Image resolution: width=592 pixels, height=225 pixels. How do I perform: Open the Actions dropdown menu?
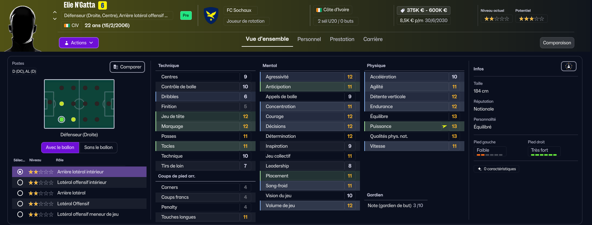click(x=79, y=43)
